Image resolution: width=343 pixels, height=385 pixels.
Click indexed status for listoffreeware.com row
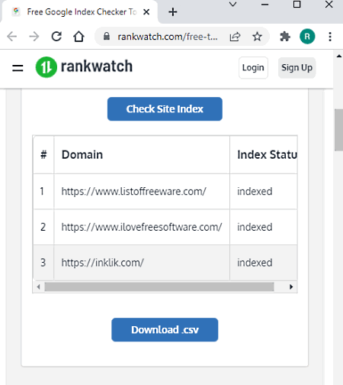tap(264, 192)
